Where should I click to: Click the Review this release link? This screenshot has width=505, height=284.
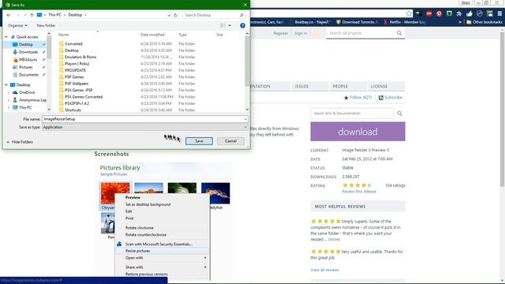coord(359,191)
